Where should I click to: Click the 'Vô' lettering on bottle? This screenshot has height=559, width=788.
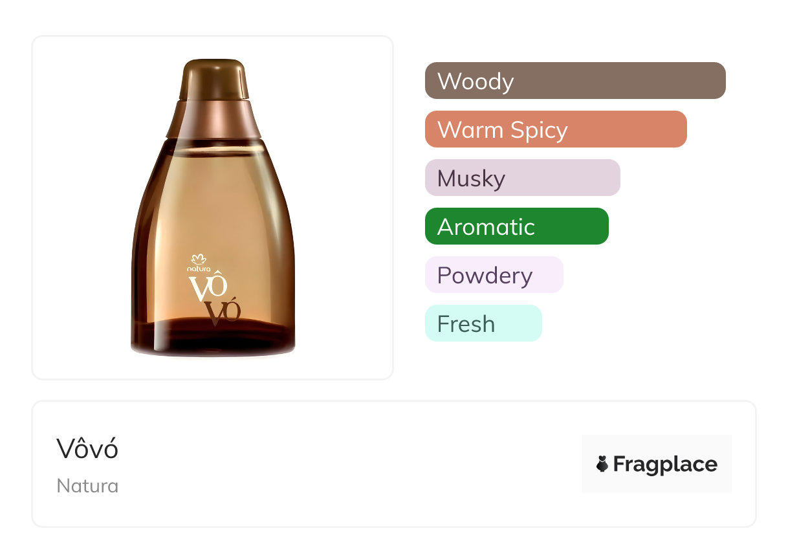(208, 287)
